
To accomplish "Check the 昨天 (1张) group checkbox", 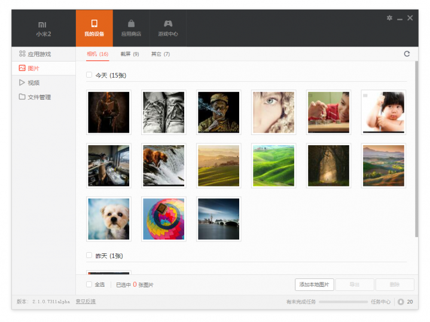I will [89, 255].
